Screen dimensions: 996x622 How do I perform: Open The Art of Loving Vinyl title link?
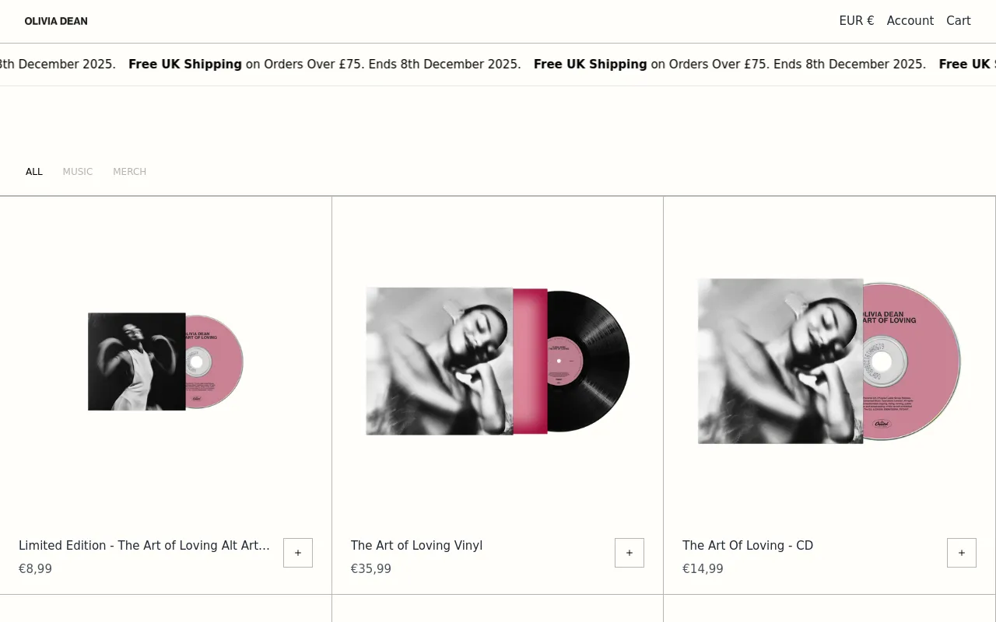(x=416, y=546)
